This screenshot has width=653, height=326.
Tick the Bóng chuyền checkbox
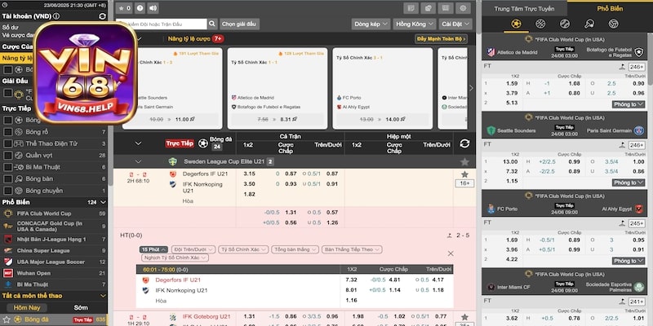[x=7, y=191]
